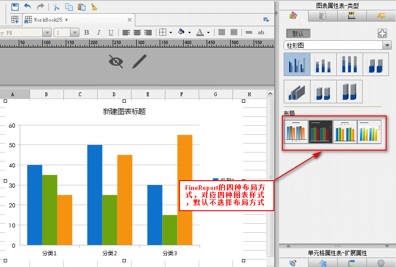
Task: Click the chart title 新建图表标题
Action: pos(124,112)
